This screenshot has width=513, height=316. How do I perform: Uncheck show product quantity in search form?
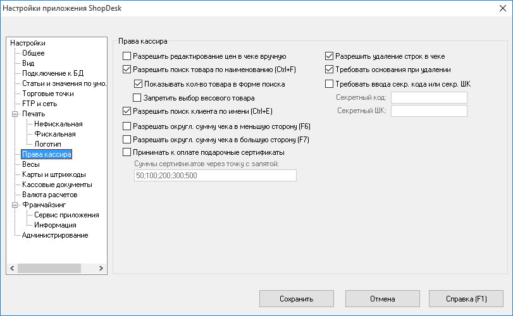[138, 83]
